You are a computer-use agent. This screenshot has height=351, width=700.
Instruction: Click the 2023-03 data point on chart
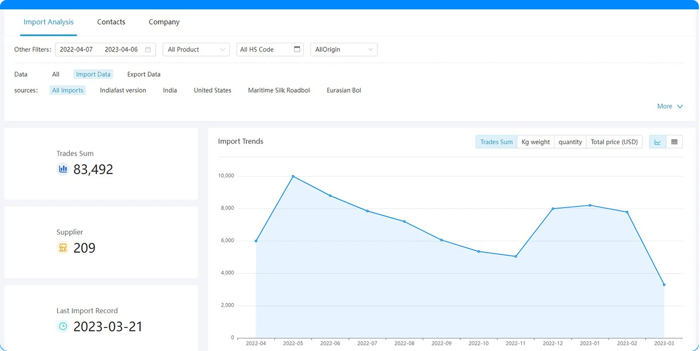coord(664,285)
